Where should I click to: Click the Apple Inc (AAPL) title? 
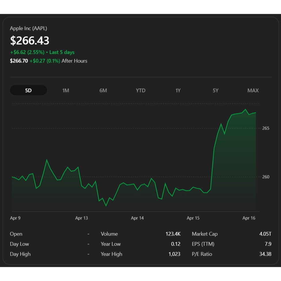(x=29, y=28)
